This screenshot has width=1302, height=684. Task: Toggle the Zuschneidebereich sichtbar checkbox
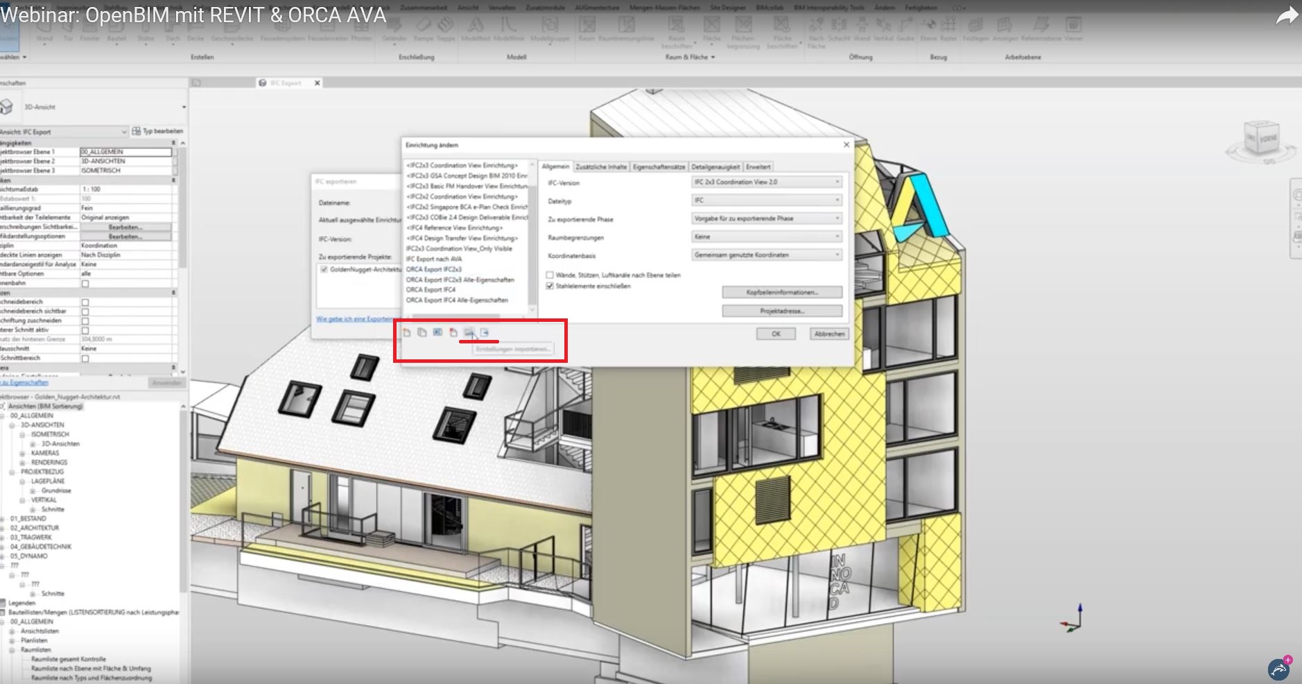[85, 311]
